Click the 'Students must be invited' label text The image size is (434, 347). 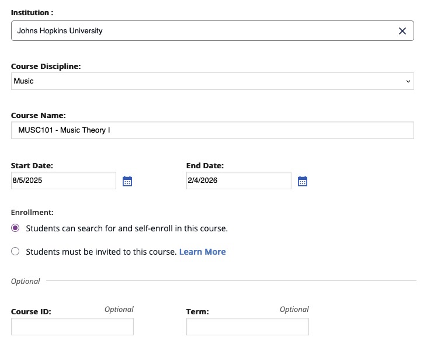(x=101, y=252)
